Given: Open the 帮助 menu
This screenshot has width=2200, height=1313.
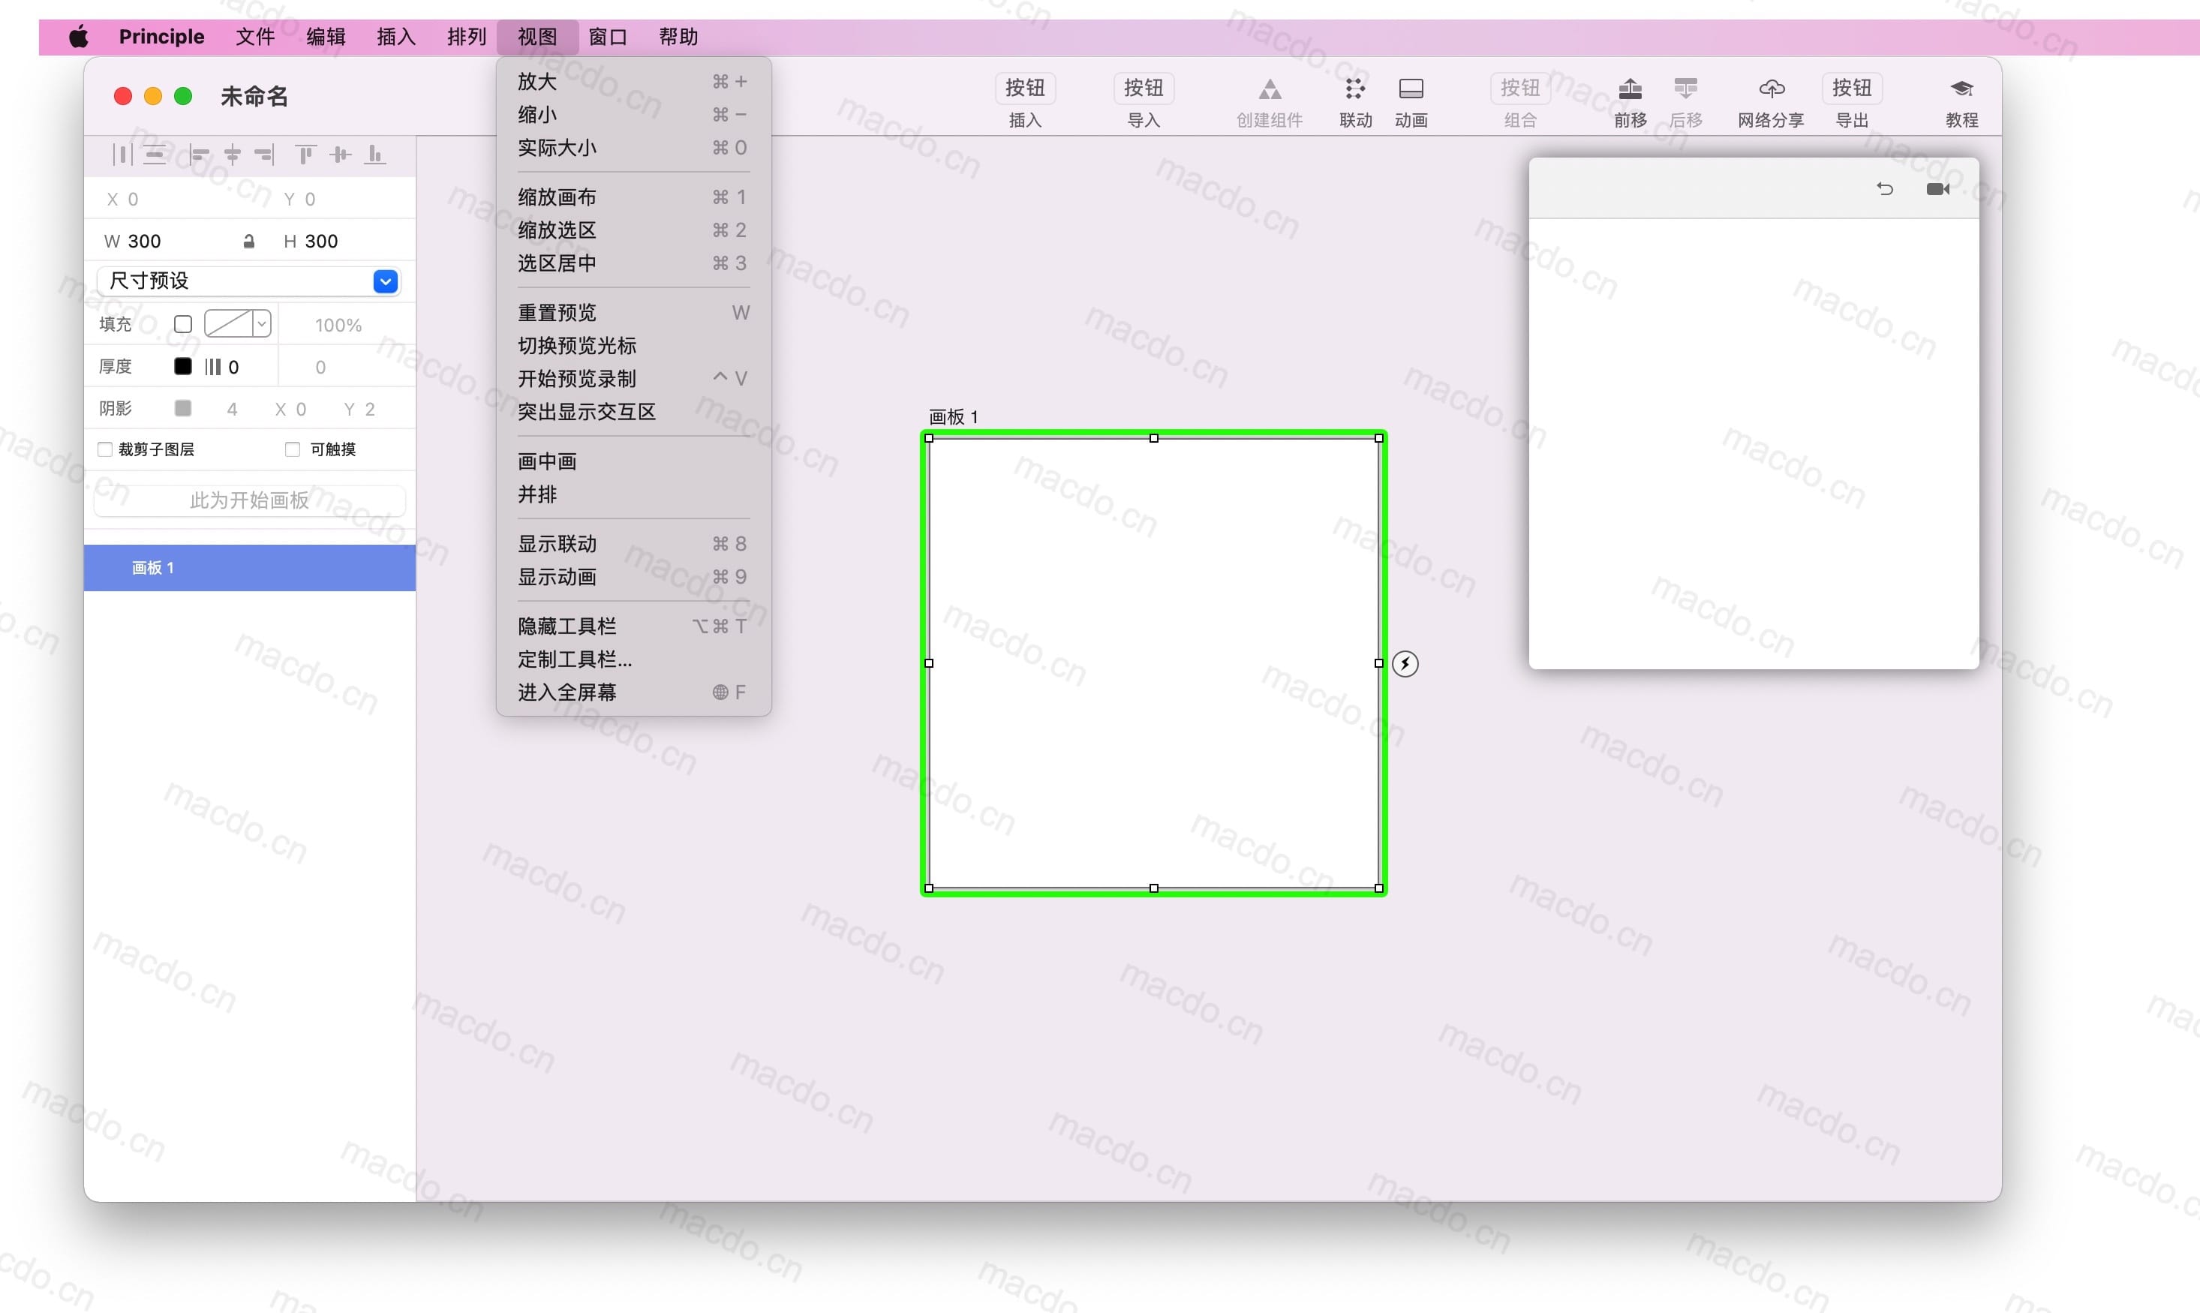Looking at the screenshot, I should [x=678, y=38].
